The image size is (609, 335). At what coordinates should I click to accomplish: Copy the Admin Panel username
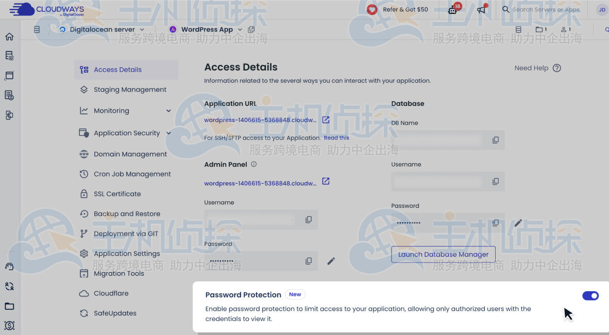point(309,219)
